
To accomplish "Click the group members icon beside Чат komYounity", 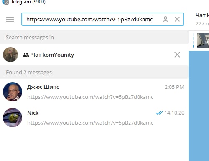I will [26, 55].
